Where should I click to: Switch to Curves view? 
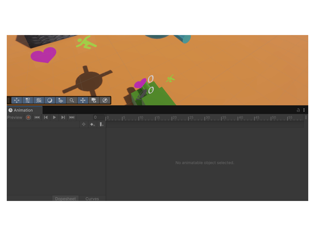[92, 199]
